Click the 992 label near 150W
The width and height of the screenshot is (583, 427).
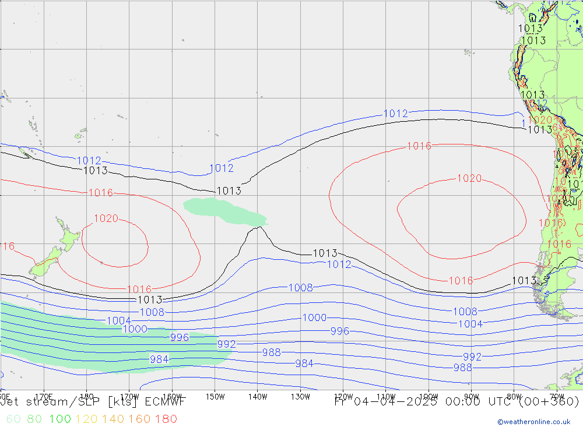tap(226, 344)
